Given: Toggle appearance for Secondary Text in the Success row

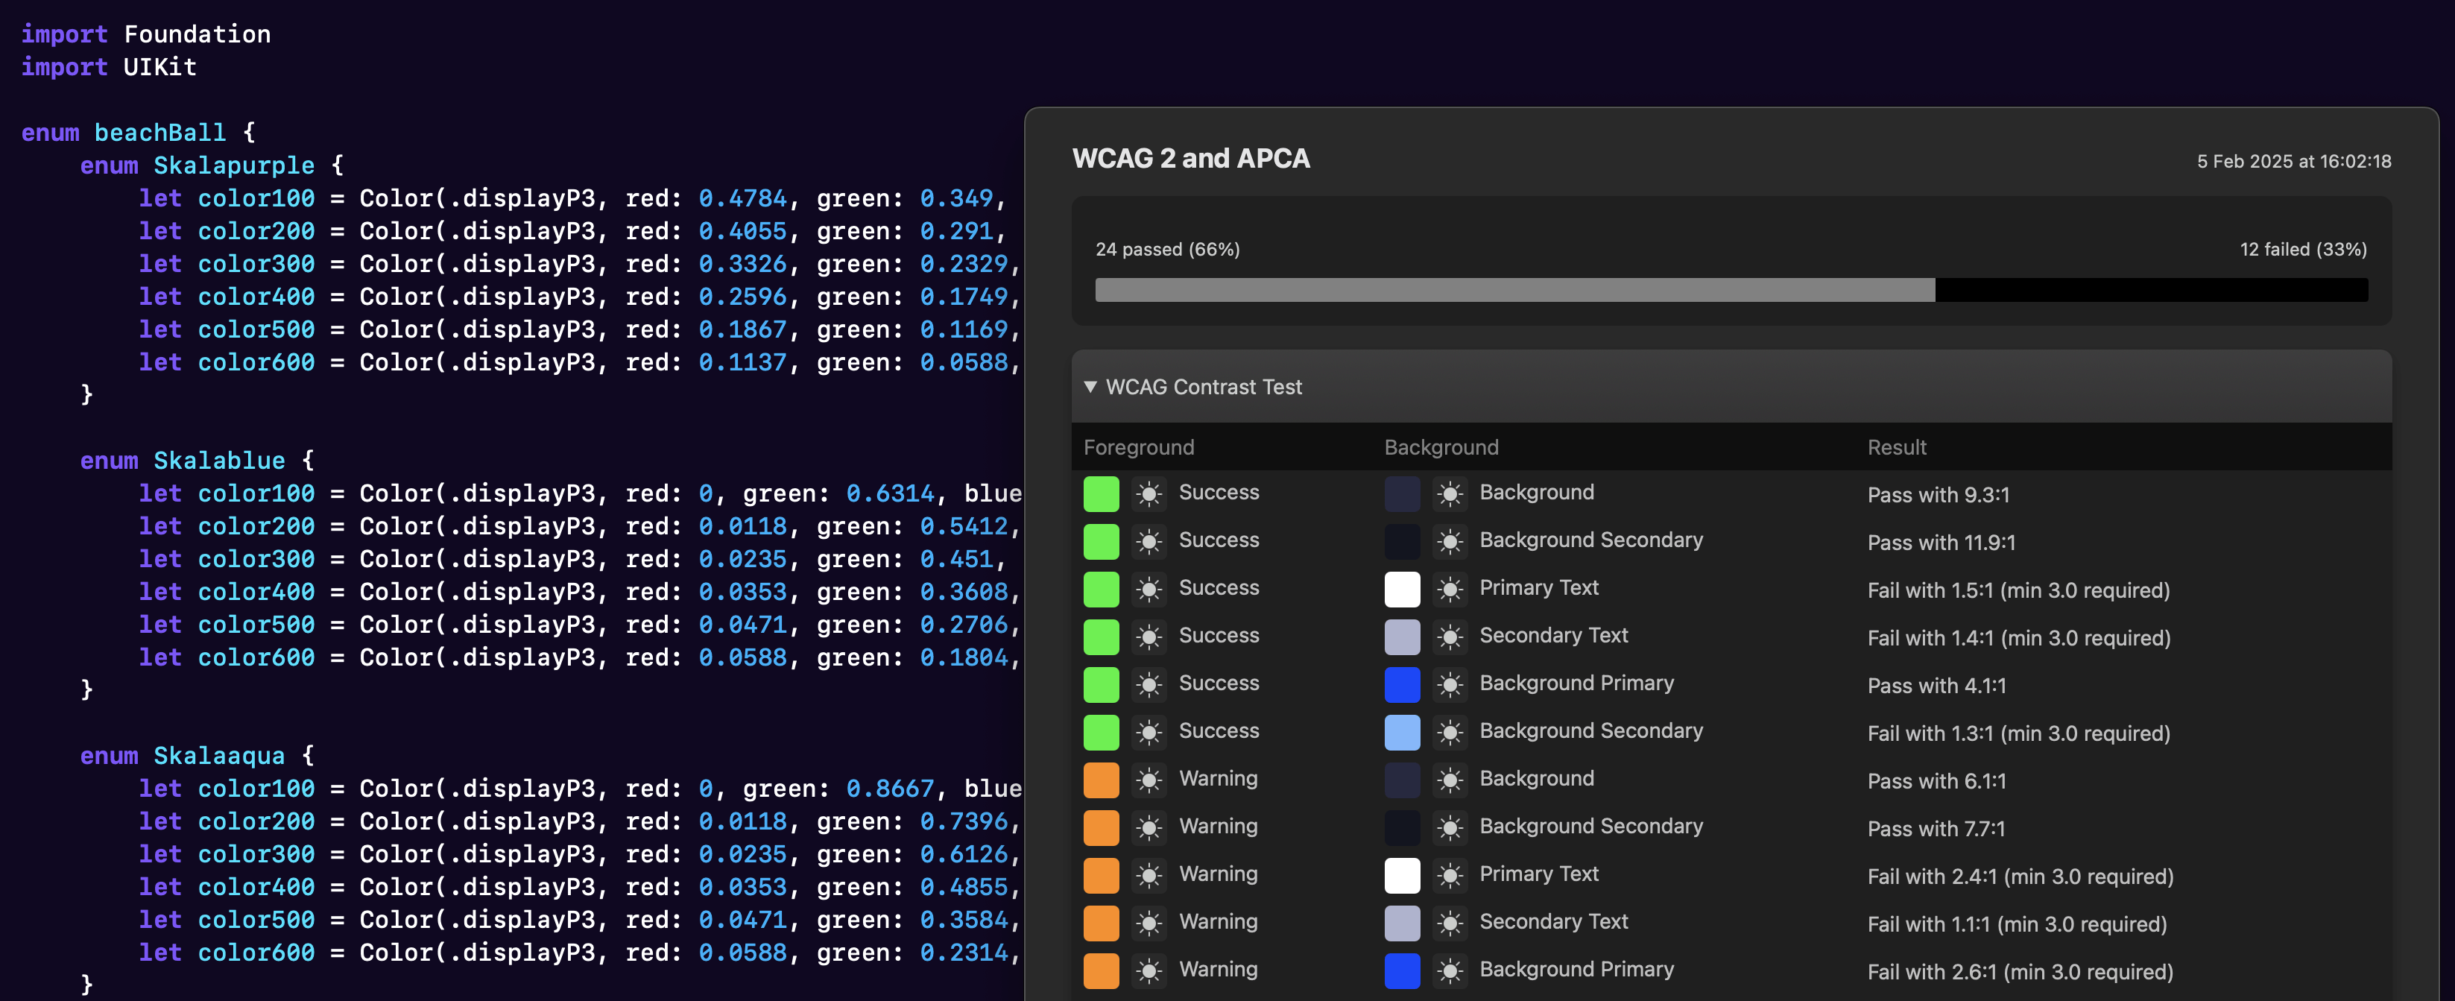Looking at the screenshot, I should pos(1450,636).
